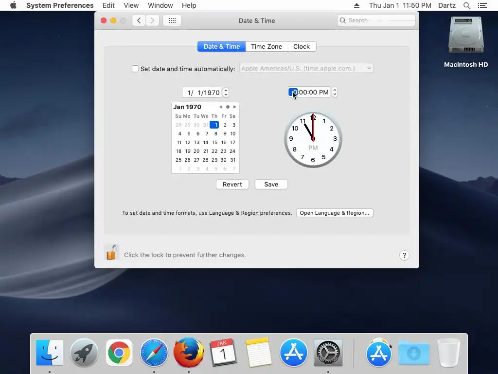Click the Dartz user name in menu bar
This screenshot has width=498, height=374.
pos(447,5)
